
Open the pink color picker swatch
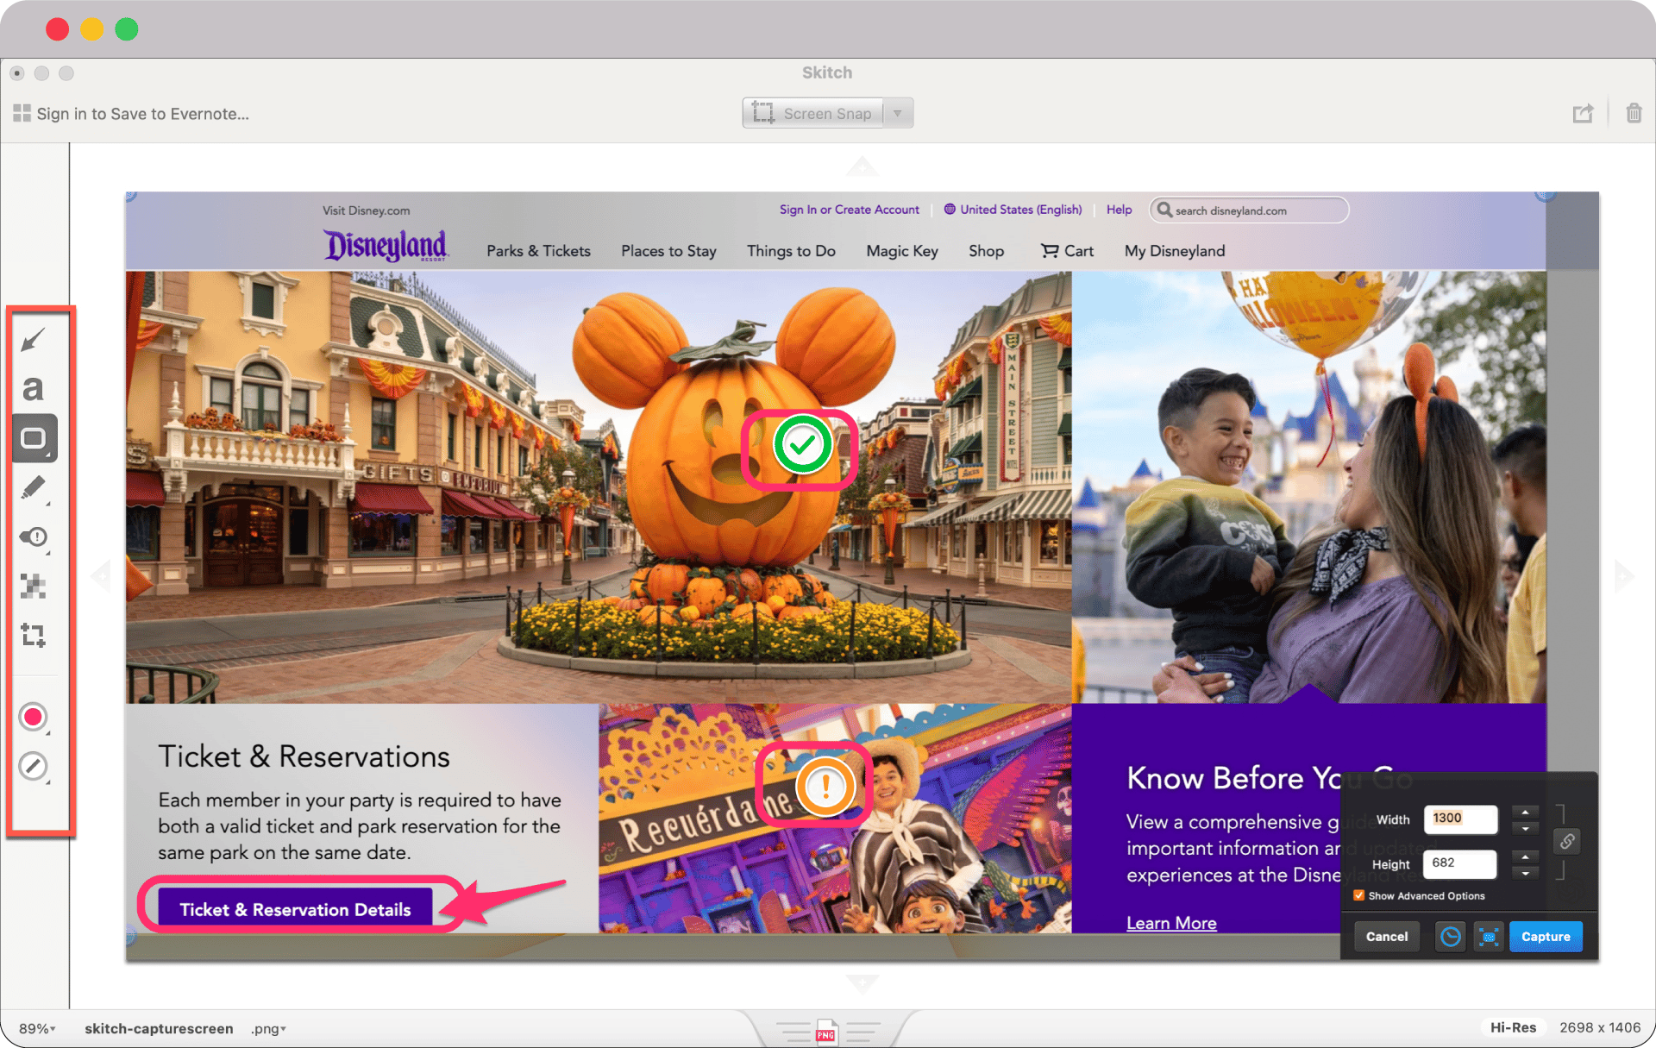point(33,717)
